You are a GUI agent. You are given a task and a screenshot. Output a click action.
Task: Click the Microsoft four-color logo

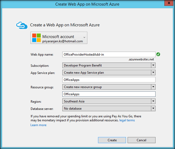pos(36,38)
